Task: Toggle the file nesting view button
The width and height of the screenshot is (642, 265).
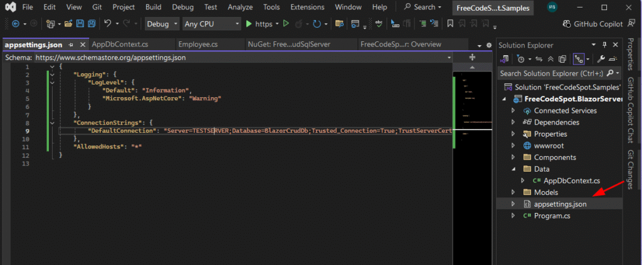Action: pyautogui.click(x=579, y=60)
